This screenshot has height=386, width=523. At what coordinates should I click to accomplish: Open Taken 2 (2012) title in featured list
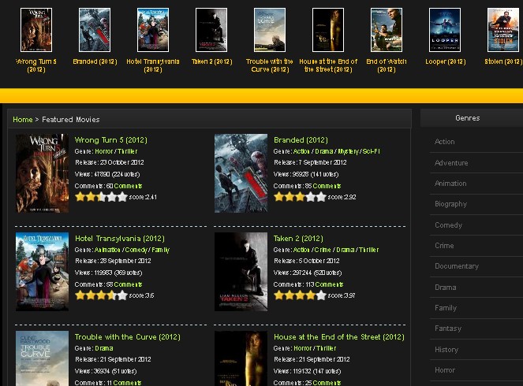(298, 239)
